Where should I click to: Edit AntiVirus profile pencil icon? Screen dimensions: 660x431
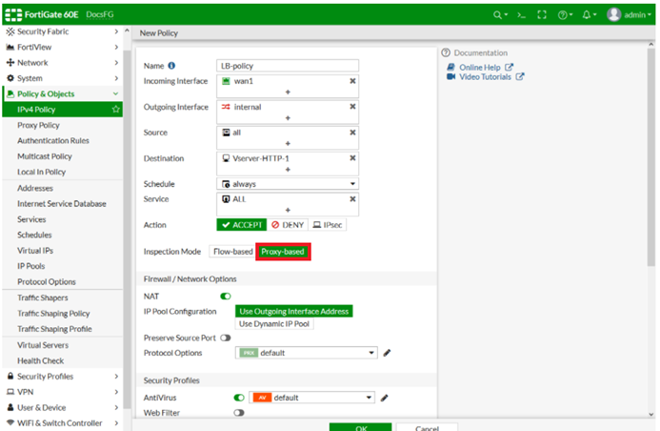click(386, 398)
